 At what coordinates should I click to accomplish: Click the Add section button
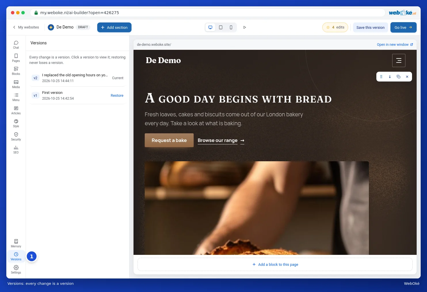tap(114, 27)
